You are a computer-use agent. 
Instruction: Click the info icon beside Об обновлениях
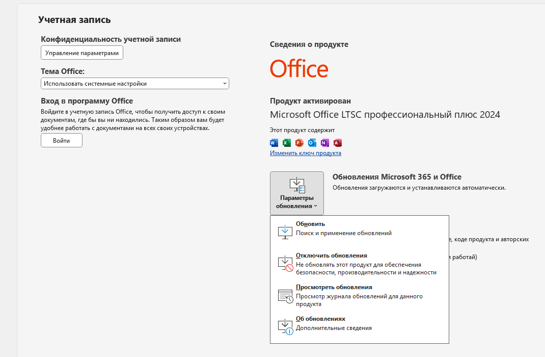(x=286, y=327)
